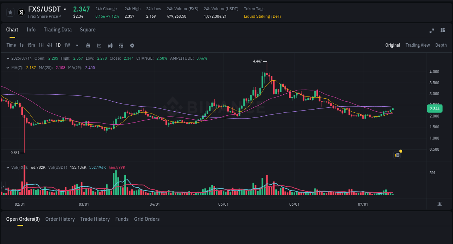Click the grid layout icon top right
453x244 pixels.
coord(442,30)
